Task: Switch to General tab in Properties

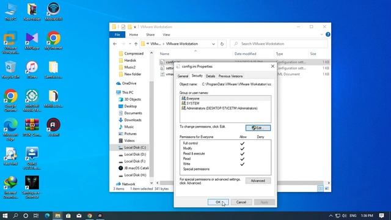Action: 183,76
